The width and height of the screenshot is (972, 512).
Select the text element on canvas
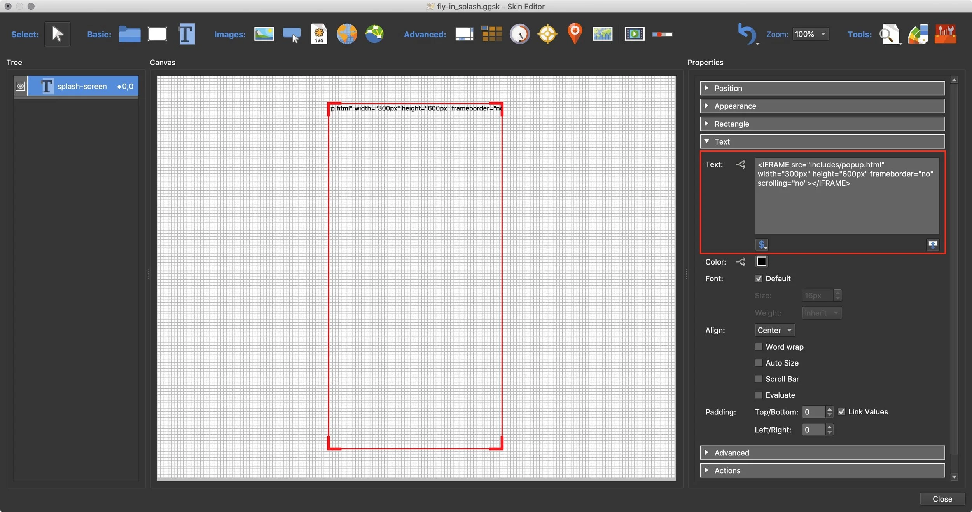pos(415,276)
